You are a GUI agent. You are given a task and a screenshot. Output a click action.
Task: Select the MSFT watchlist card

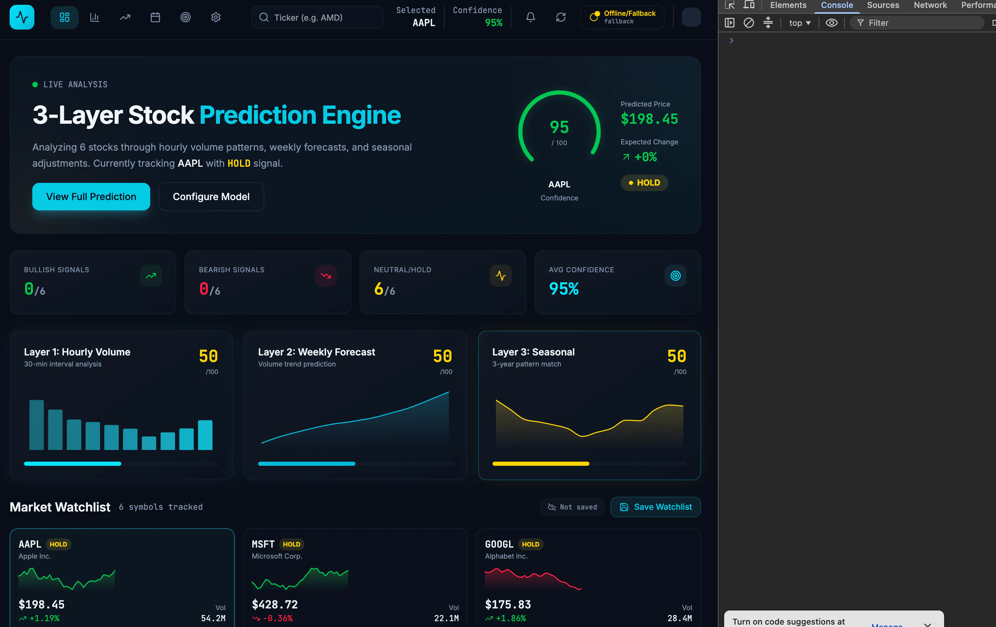click(x=355, y=578)
